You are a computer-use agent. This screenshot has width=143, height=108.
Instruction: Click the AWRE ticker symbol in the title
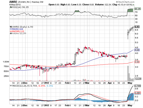pyautogui.click(x=13, y=2)
